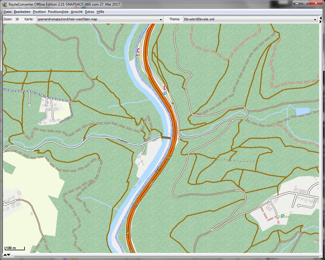
Task: Open the Karte map file dropdown
Action: pos(161,19)
